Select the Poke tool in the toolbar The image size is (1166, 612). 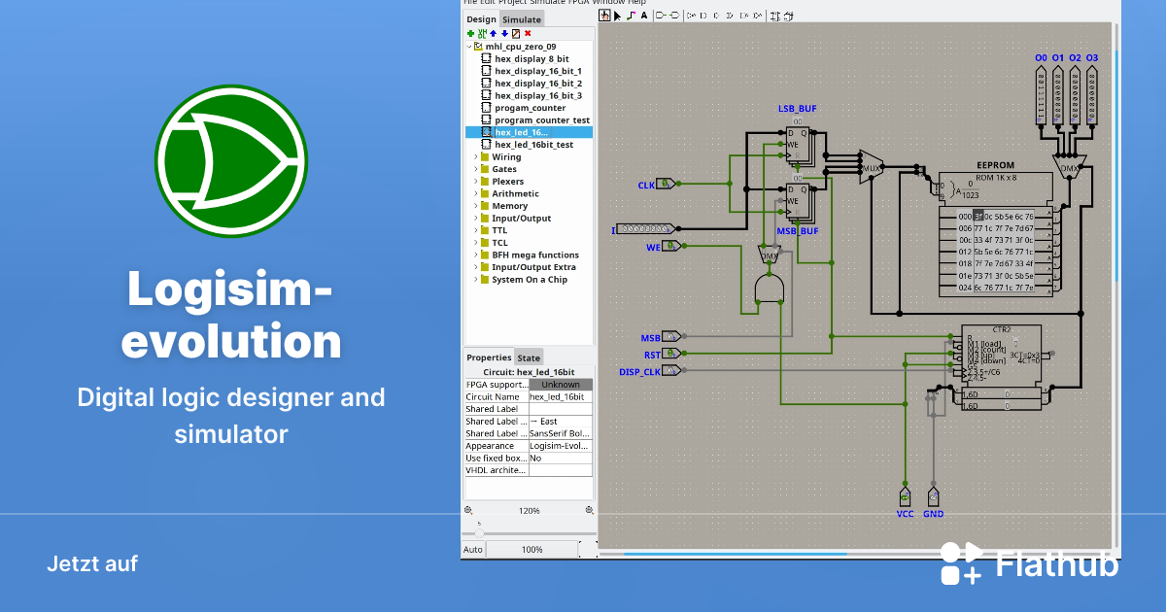tap(604, 17)
